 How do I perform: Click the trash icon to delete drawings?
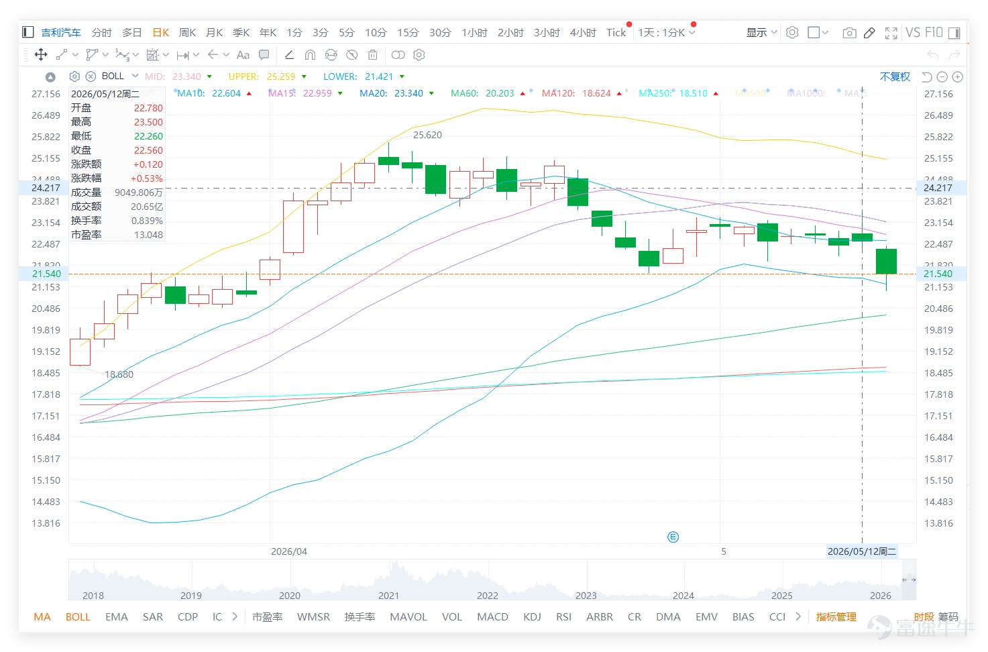373,55
